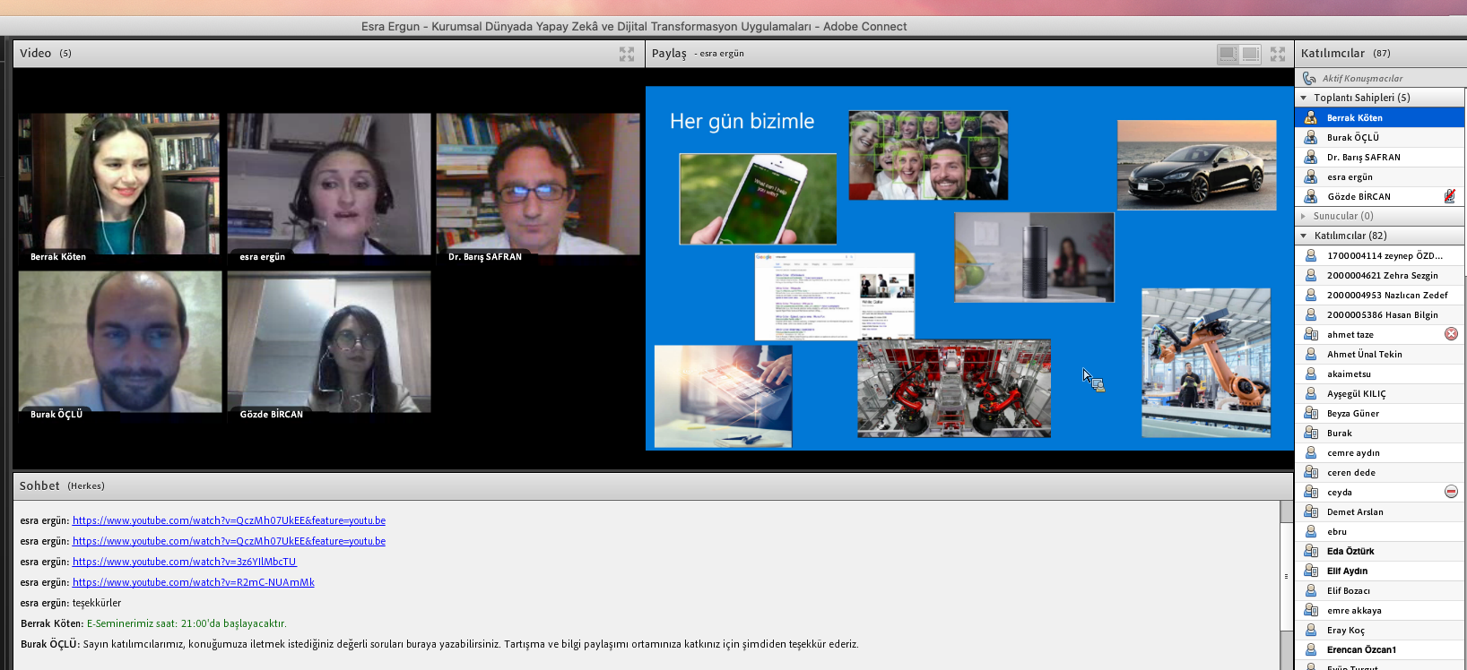Select Dr. Barış SAFRAN in the attendee list
1467x670 pixels.
[x=1363, y=157]
